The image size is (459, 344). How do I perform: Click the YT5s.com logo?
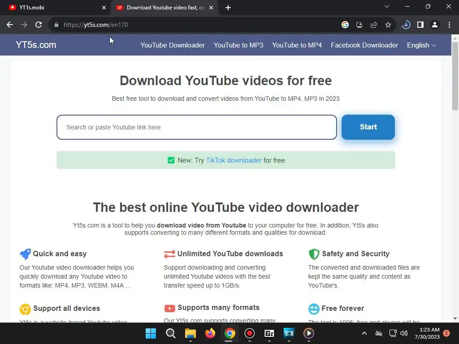click(36, 45)
